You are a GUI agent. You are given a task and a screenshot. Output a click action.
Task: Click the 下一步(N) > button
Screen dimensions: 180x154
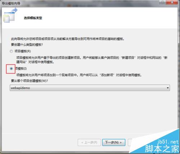tap(114, 143)
